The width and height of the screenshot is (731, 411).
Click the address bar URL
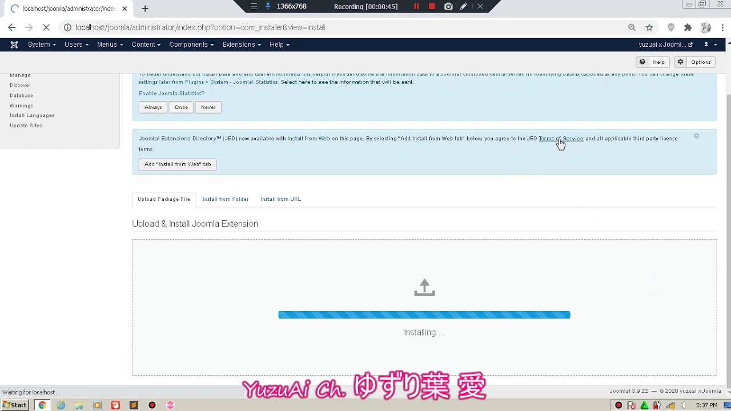pos(200,27)
